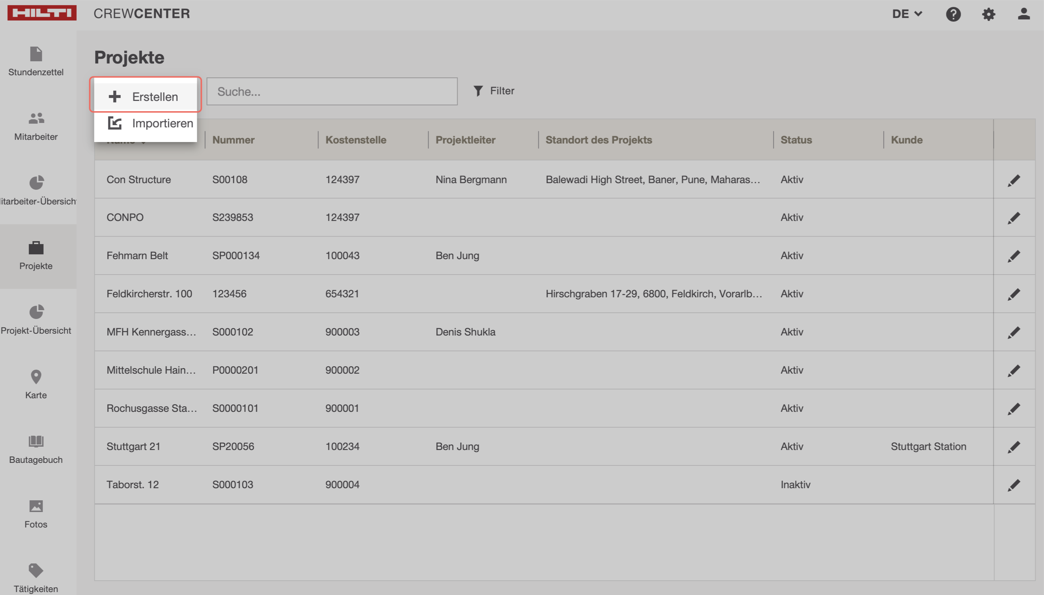Go to Mitarbeiter section in sidebar

click(x=36, y=119)
